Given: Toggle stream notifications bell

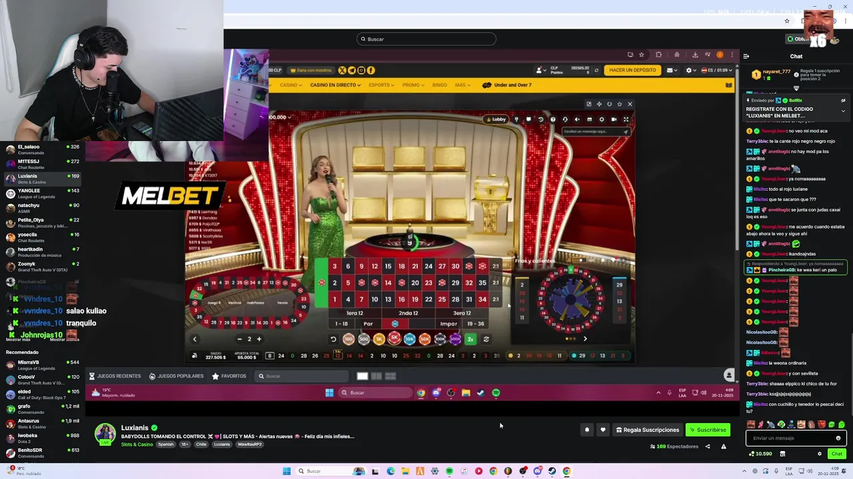Looking at the screenshot, I should tap(587, 430).
